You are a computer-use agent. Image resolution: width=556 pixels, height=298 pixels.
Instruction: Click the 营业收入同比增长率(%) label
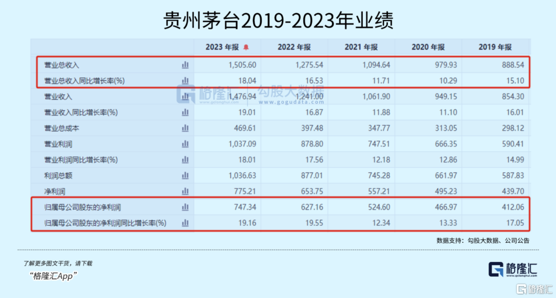tap(81, 112)
